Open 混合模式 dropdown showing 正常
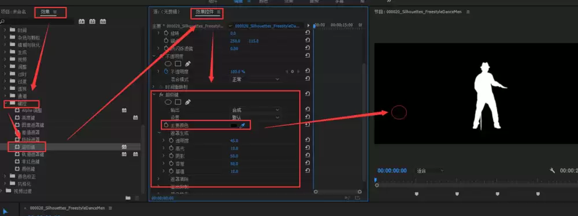Screen dimensions: 578x216 [x=255, y=79]
